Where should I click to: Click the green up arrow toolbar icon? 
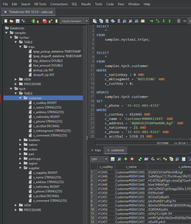click(170, 21)
